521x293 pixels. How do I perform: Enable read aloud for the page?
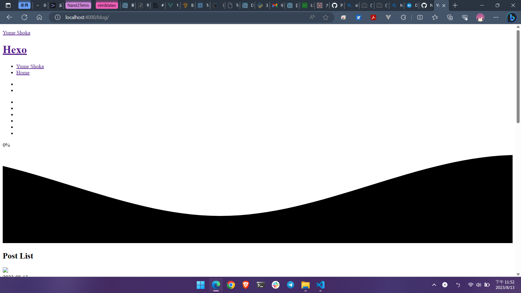click(312, 17)
